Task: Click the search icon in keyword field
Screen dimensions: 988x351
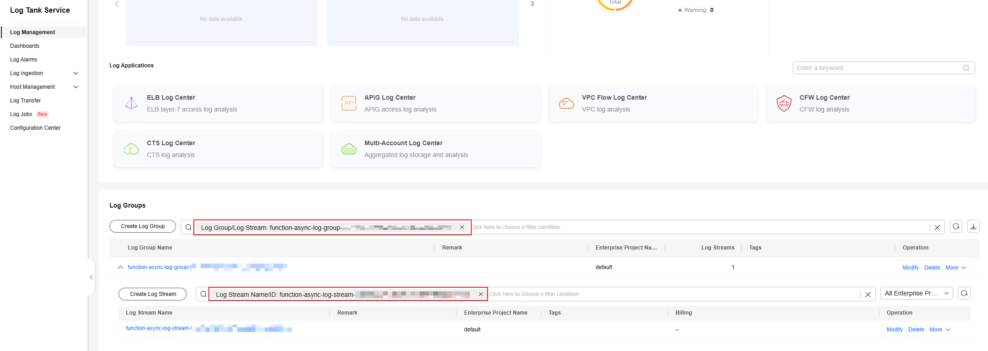Action: (966, 68)
